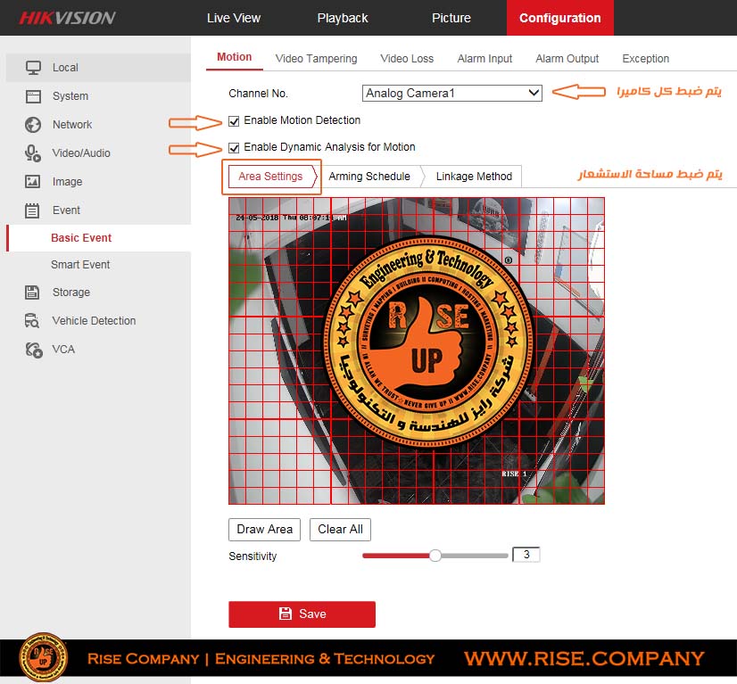Select the Smart Event submenu item
This screenshot has height=684, width=737.
coord(80,265)
